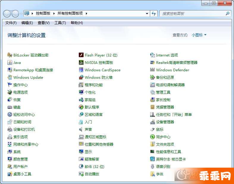Open the 电源选项 icon
The height and width of the screenshot is (184, 234).
10,92
